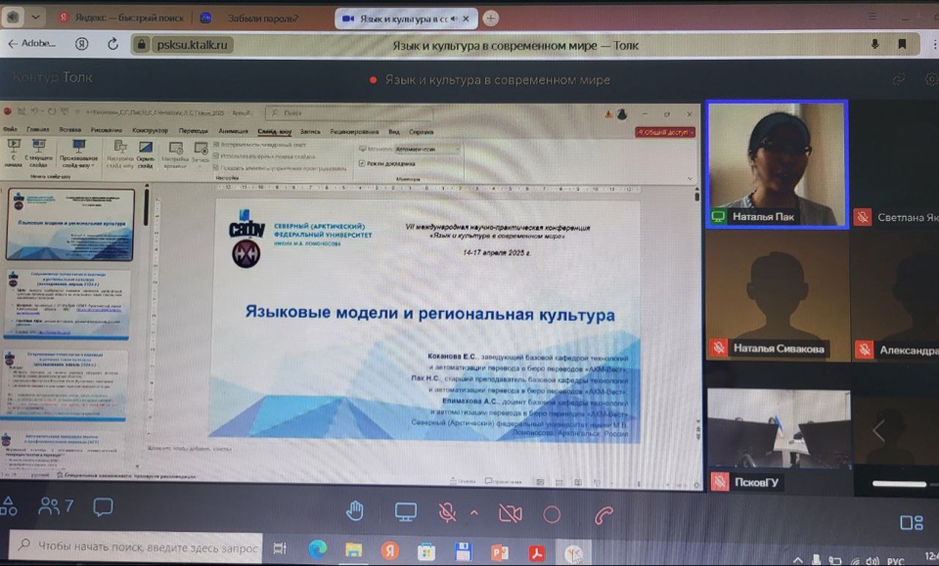Screen dimensions: 939x566
Task: Leave the call with red handset
Action: coord(604,513)
